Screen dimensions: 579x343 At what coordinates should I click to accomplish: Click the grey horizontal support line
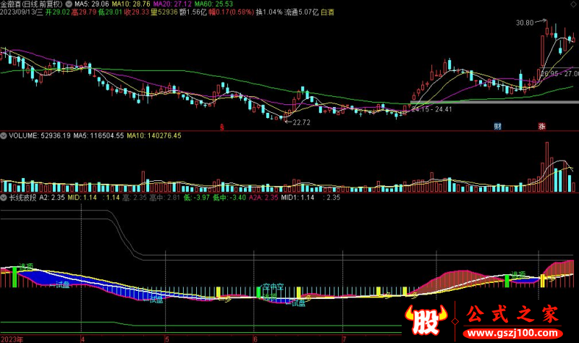pyautogui.click(x=494, y=102)
